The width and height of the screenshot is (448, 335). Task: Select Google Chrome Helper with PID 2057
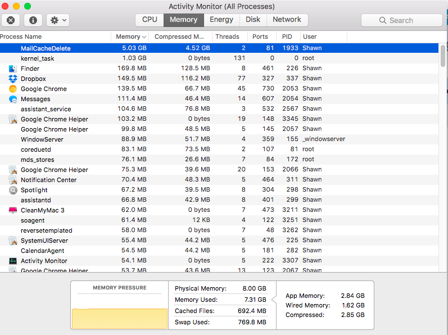[219, 129]
